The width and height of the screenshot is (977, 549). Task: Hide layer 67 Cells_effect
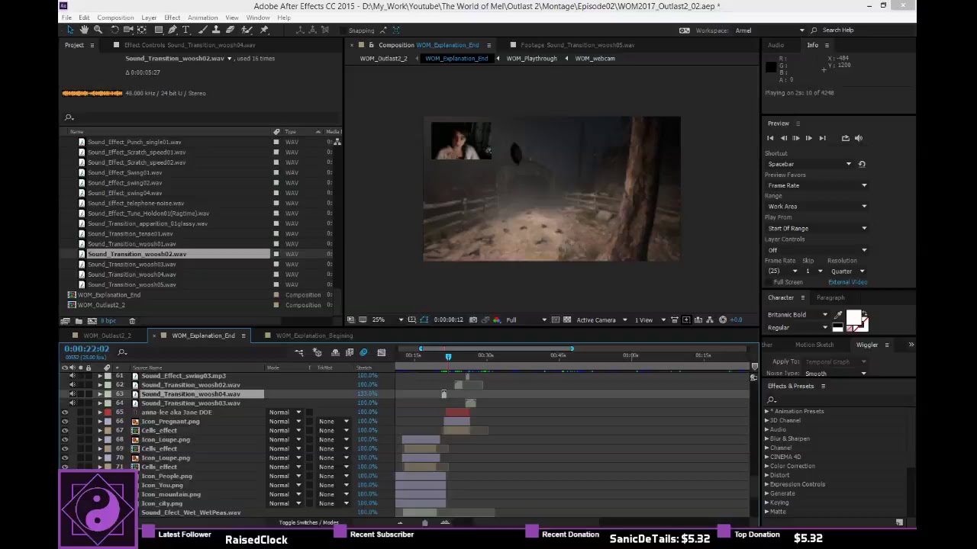coord(65,431)
